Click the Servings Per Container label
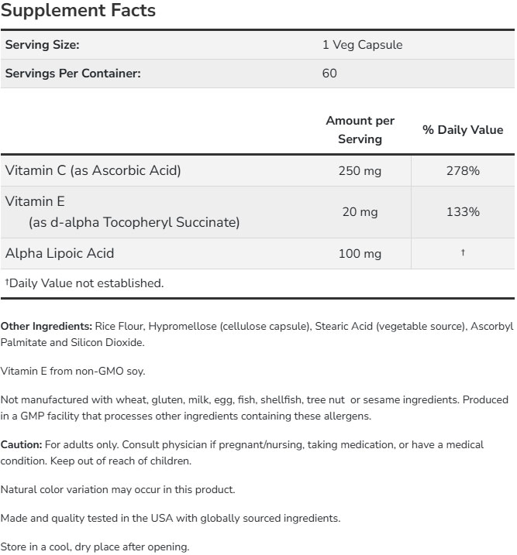The image size is (517, 555). click(x=73, y=74)
